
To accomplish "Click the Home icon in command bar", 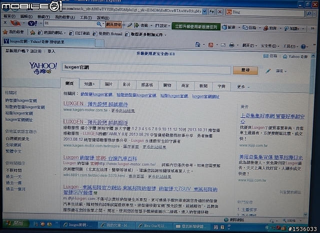I will (x=197, y=44).
